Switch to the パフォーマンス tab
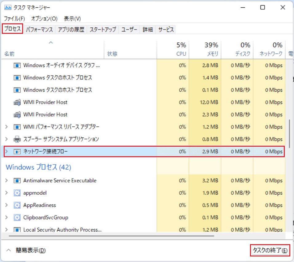Screen dimensions: 294x262 [39, 30]
